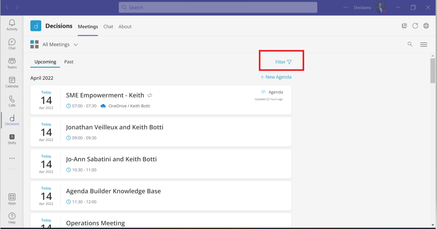The width and height of the screenshot is (437, 229).
Task: Select the Decisions app in sidebar
Action: (x=12, y=120)
